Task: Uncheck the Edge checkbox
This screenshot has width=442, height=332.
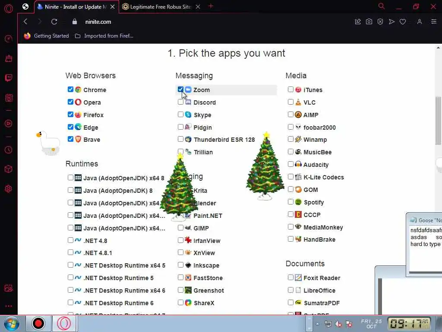Action: tap(70, 127)
